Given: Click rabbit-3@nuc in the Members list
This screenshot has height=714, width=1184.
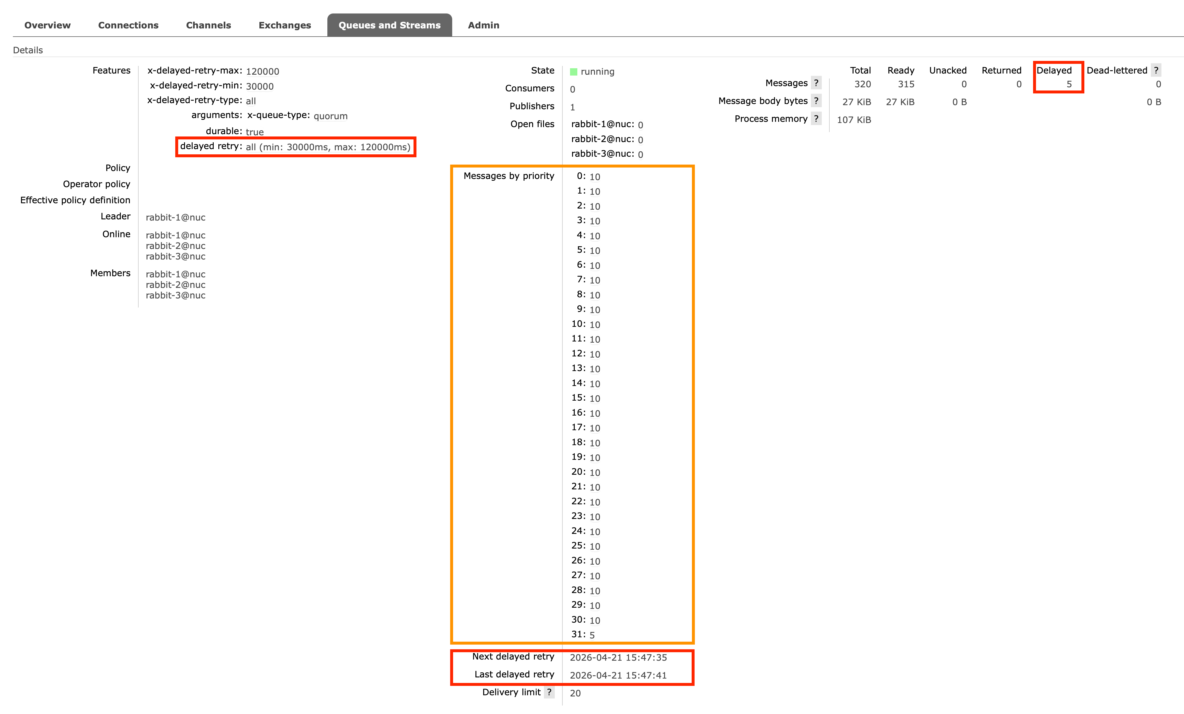Looking at the screenshot, I should [176, 295].
